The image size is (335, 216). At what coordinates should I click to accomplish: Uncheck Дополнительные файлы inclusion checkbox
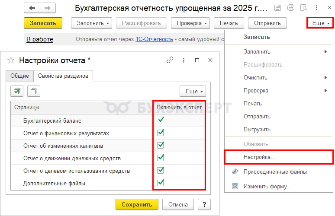click(x=161, y=183)
